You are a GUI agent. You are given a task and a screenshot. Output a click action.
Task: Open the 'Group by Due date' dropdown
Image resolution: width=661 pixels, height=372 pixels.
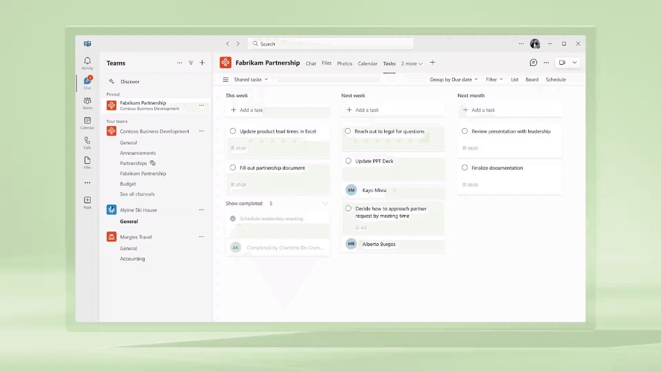[x=453, y=79]
